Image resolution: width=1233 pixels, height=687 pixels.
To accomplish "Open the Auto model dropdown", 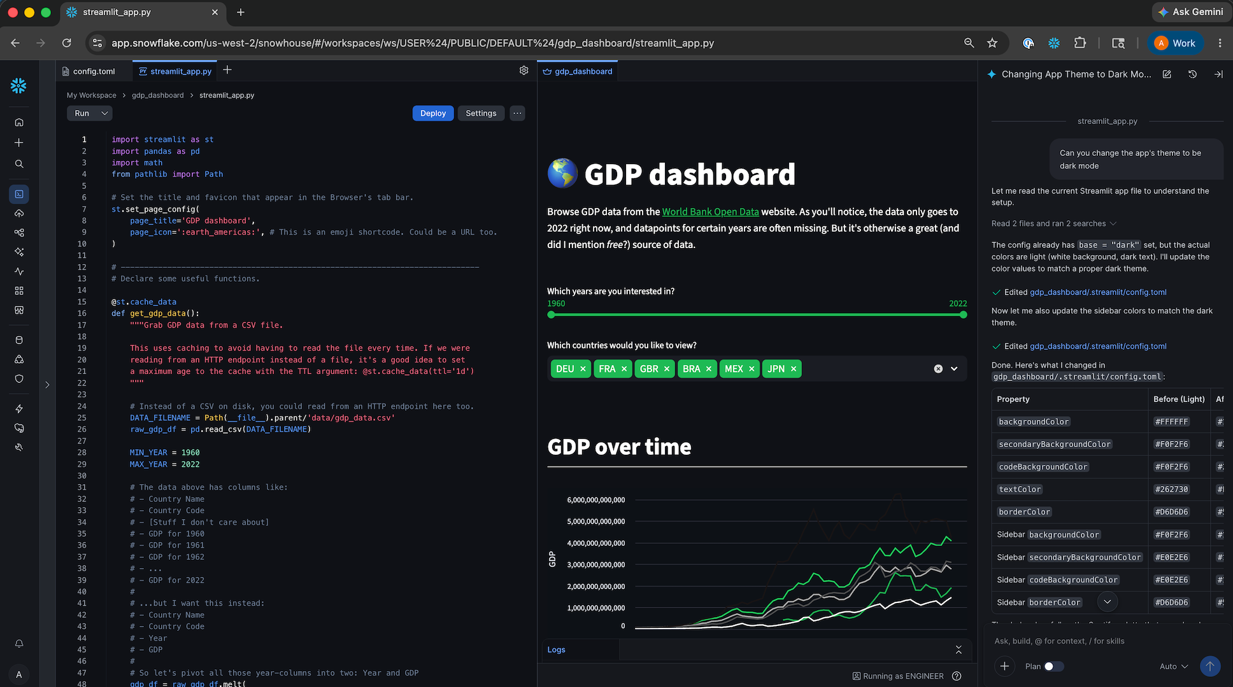I will 1174,666.
